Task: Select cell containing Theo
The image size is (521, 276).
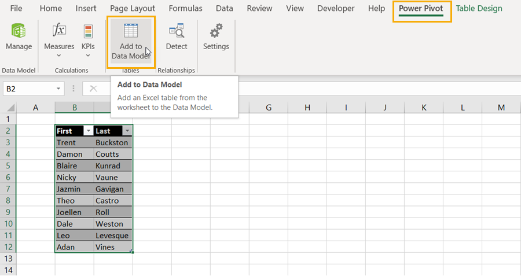Action: (x=75, y=201)
